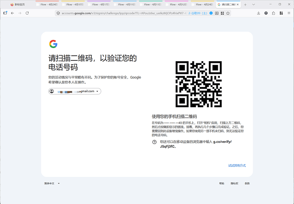Screen dimensions: 294x204
Task: Open the 简体中文 language dropdown
Action: (52, 184)
